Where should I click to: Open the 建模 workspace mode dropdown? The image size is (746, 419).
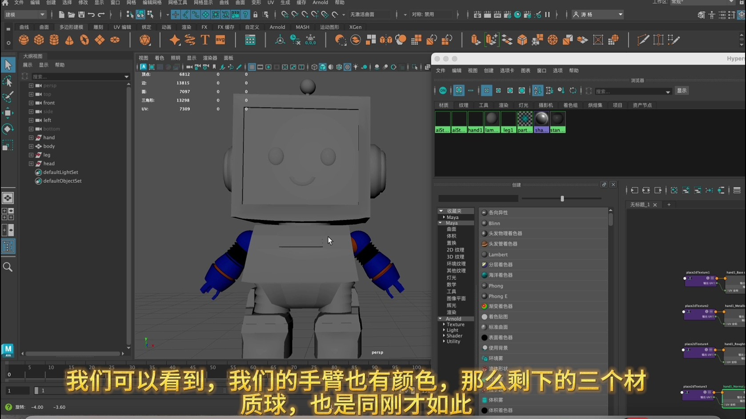click(x=25, y=15)
